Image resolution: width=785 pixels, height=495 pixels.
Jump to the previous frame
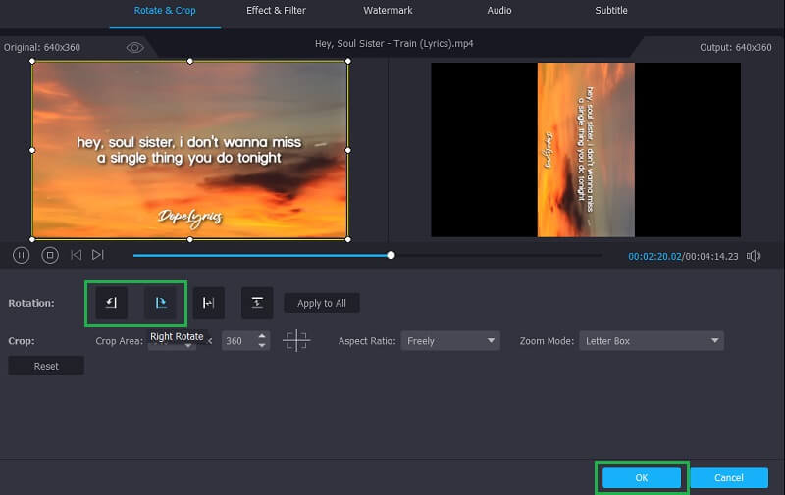[x=76, y=255]
